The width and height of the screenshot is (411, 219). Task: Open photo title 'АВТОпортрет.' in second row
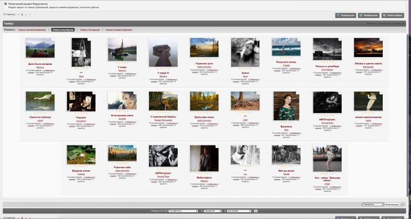[x=327, y=120]
